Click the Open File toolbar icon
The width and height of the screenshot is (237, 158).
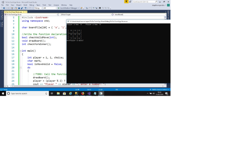(16, 8)
